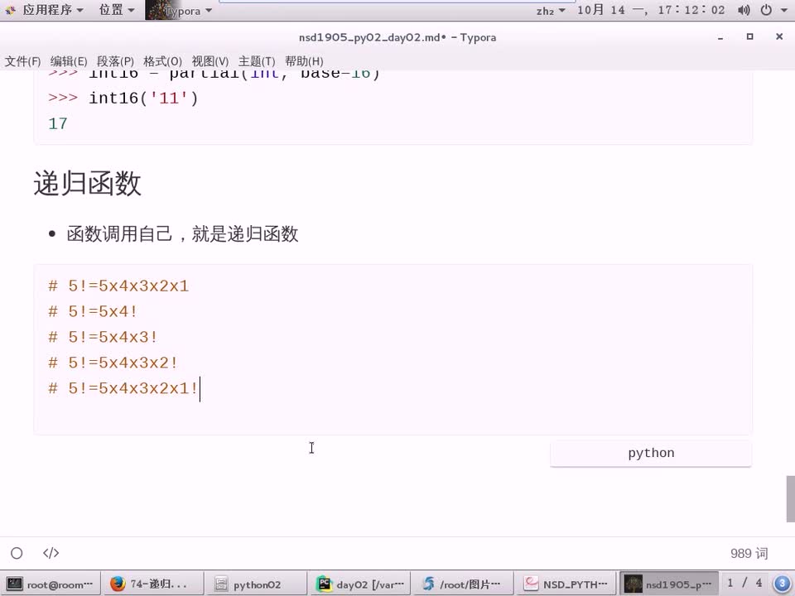Click the comment line # 5!=5x4x3x2x1
This screenshot has height=596, width=795.
point(118,286)
